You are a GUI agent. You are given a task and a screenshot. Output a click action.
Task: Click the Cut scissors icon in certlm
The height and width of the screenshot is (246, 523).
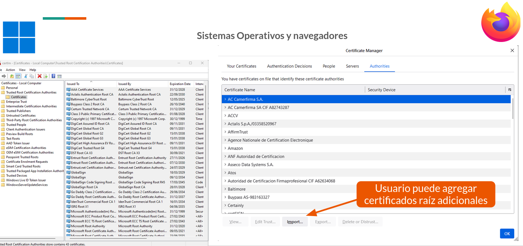coord(26,76)
